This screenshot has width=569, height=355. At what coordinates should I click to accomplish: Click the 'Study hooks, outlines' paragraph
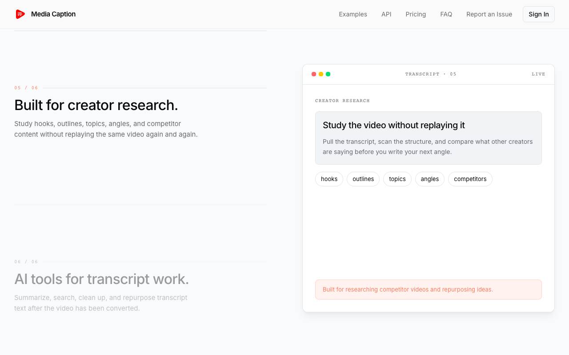[x=106, y=129]
